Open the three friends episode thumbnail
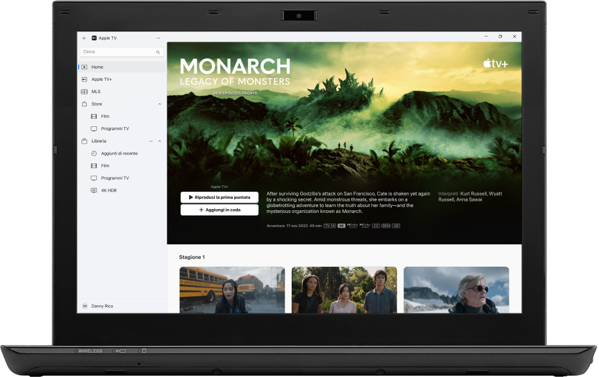This screenshot has height=377, width=599. coord(344,290)
